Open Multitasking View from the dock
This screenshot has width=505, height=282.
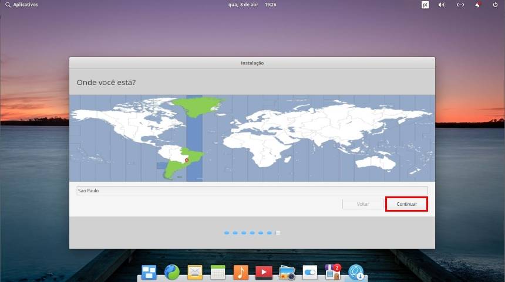(x=149, y=271)
